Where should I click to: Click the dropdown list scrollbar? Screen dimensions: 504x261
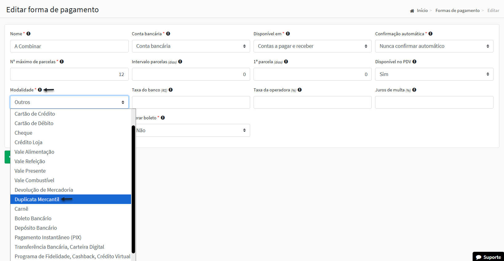[133, 189]
